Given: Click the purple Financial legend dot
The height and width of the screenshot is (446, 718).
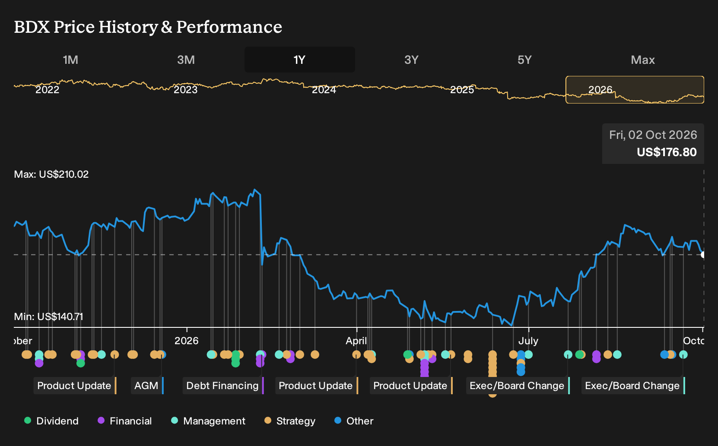Looking at the screenshot, I should tap(101, 420).
